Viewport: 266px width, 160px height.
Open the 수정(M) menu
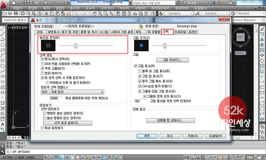tap(140, 8)
